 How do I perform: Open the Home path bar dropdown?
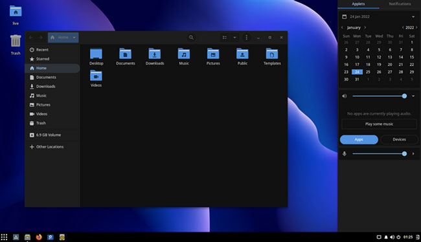pyautogui.click(x=74, y=38)
